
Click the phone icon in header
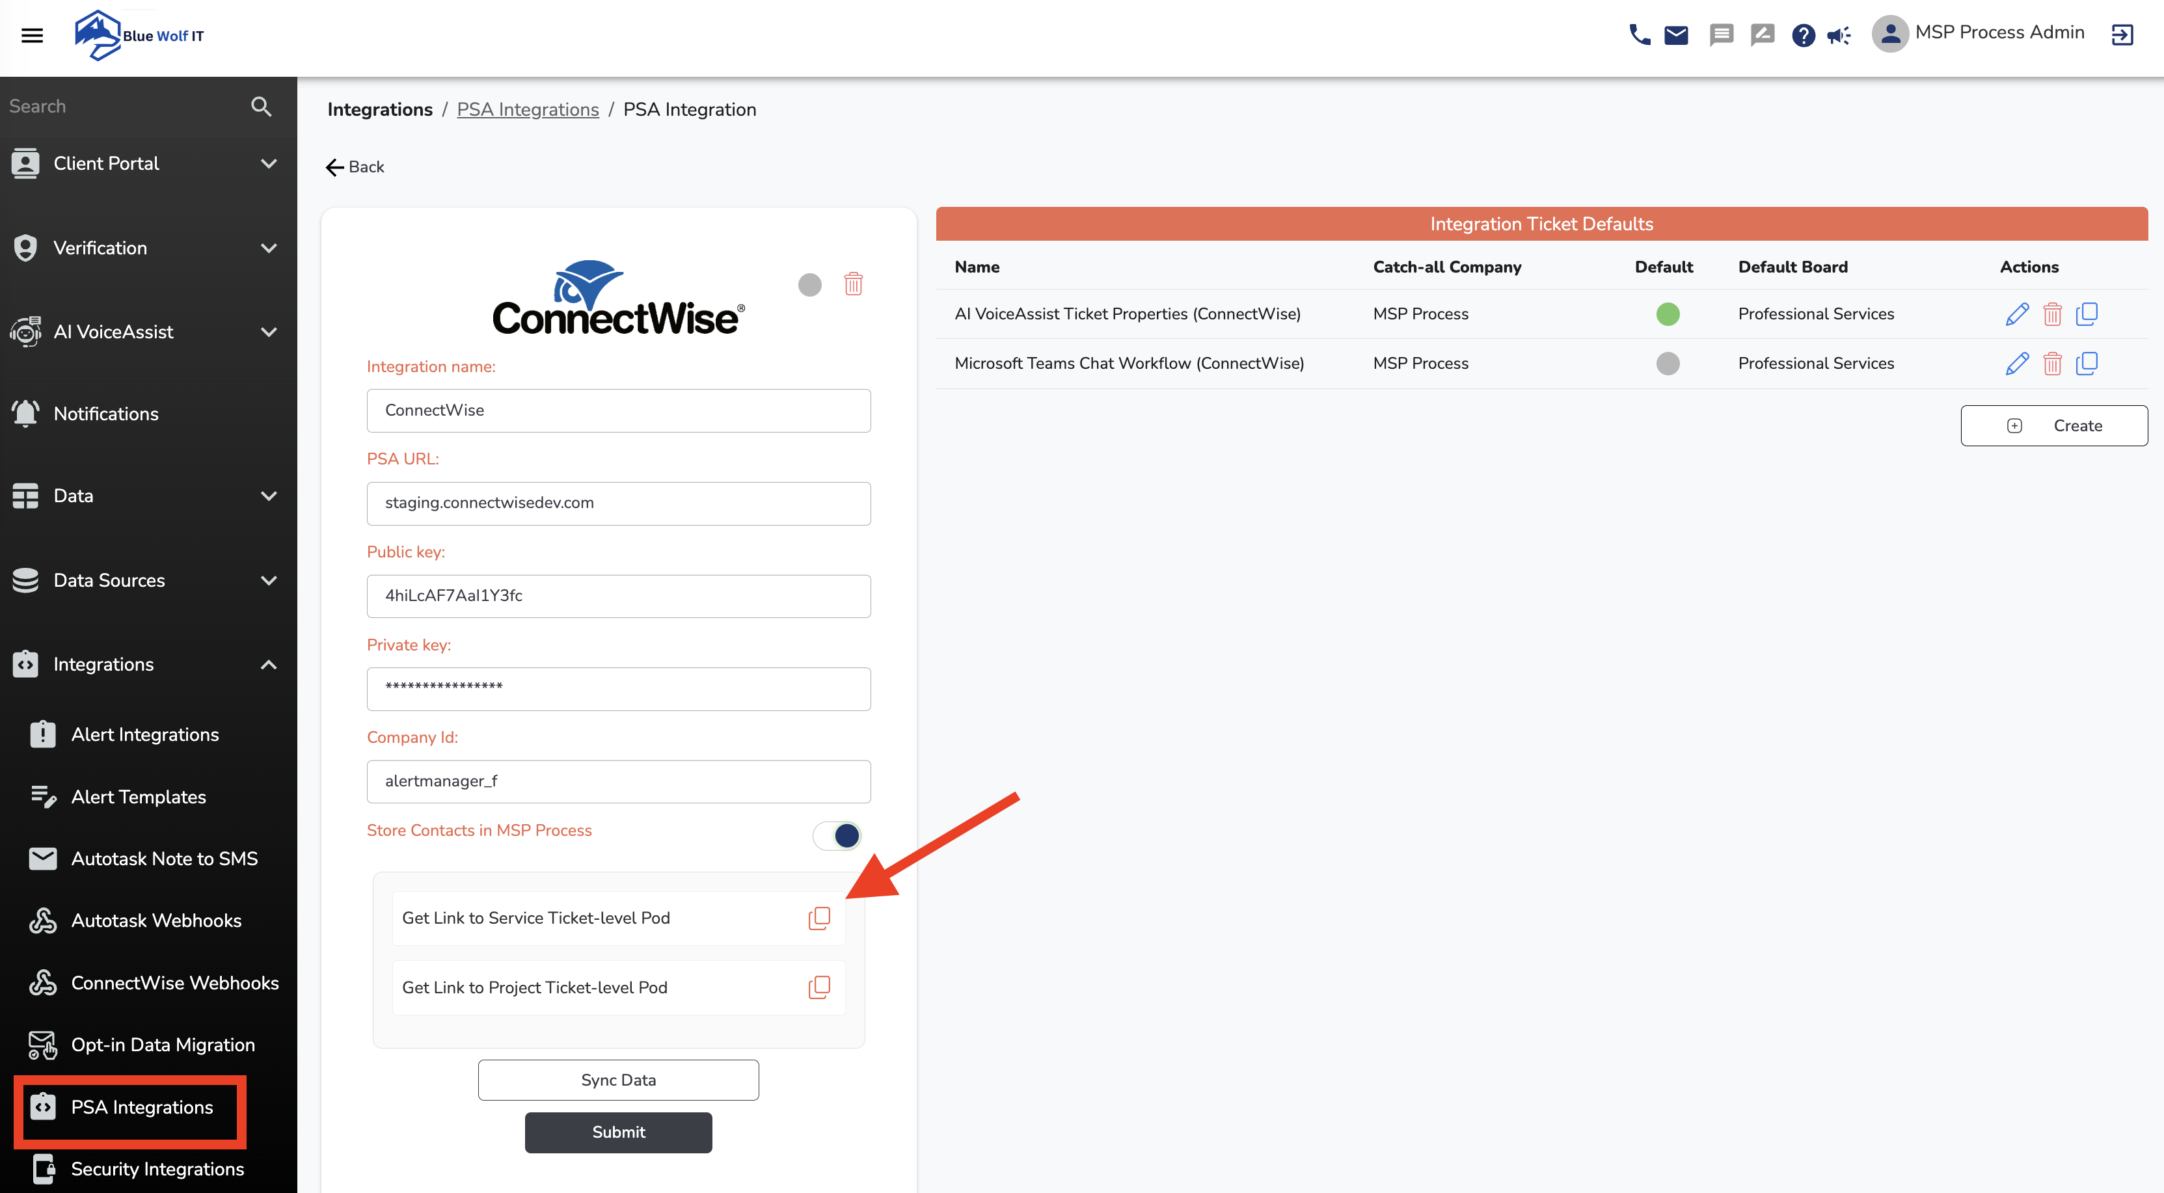coord(1639,34)
